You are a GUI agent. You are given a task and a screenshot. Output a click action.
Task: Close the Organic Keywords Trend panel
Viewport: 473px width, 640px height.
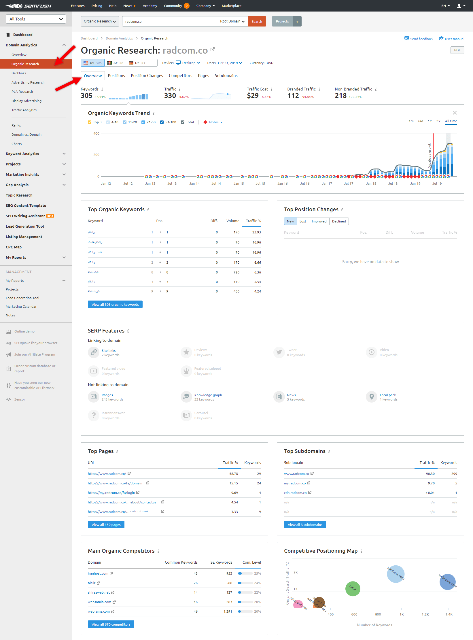(455, 113)
